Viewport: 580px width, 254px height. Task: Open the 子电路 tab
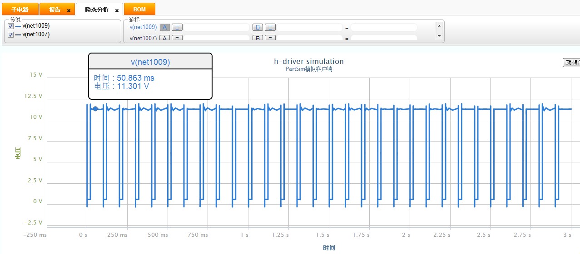20,9
